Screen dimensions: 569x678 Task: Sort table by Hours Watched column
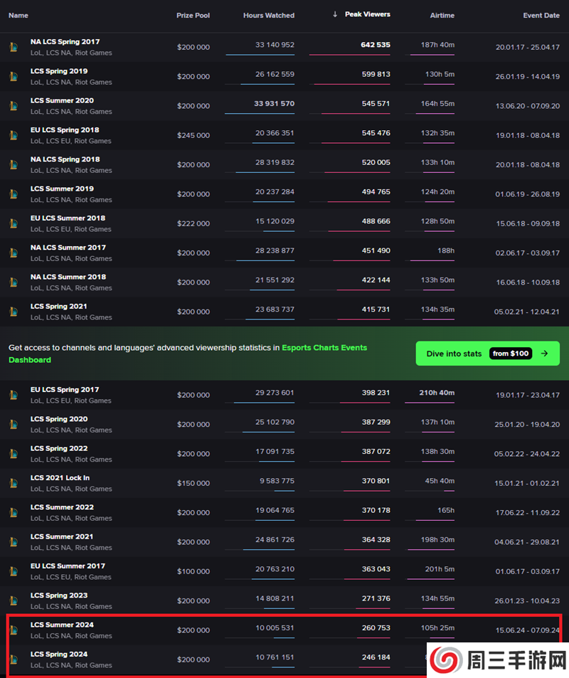pyautogui.click(x=268, y=15)
